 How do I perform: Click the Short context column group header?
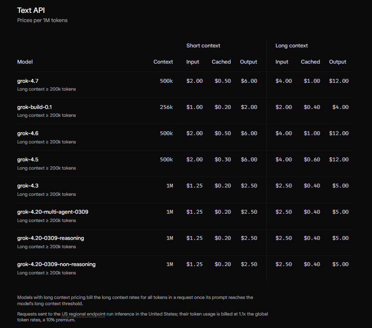click(203, 46)
